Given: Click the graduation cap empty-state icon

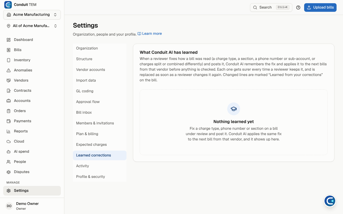Looking at the screenshot, I should pos(234,109).
